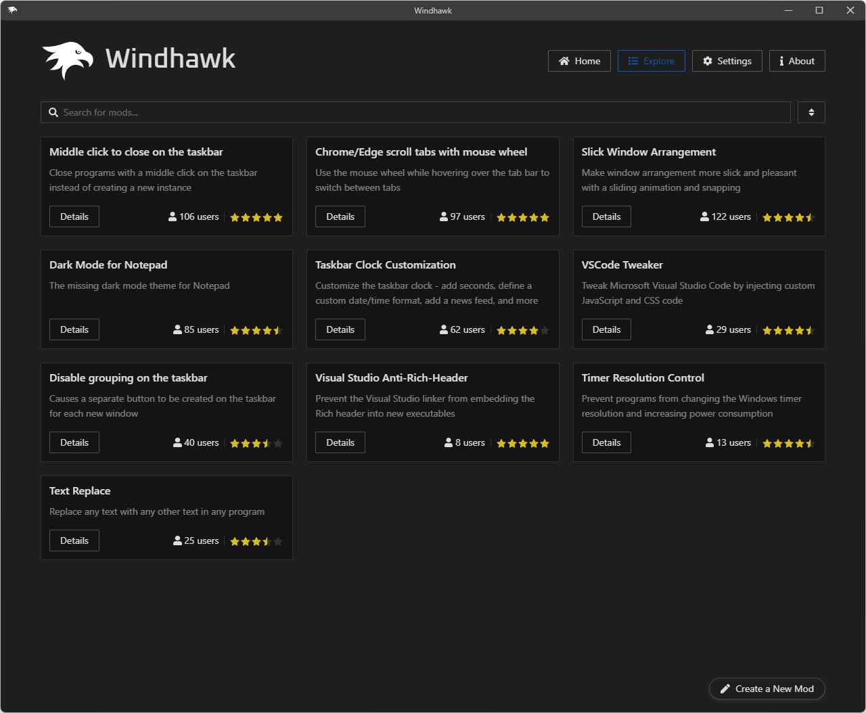Select the Text Replace title
The image size is (866, 713).
(x=80, y=491)
